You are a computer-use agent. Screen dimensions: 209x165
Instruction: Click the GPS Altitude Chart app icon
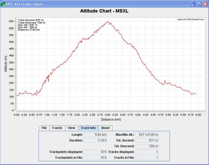(x=3, y=4)
